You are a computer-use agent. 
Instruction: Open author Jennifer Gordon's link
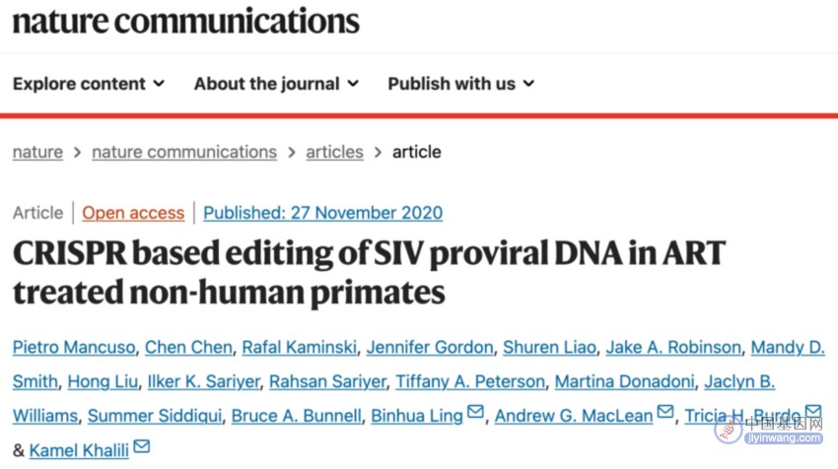point(430,347)
